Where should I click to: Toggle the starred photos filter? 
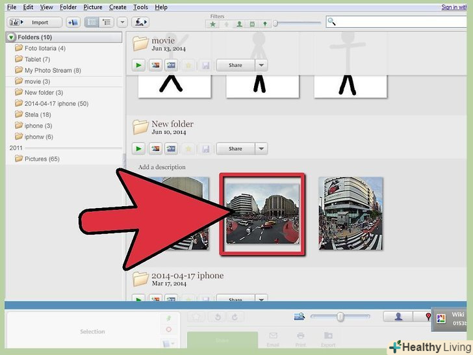[212, 24]
